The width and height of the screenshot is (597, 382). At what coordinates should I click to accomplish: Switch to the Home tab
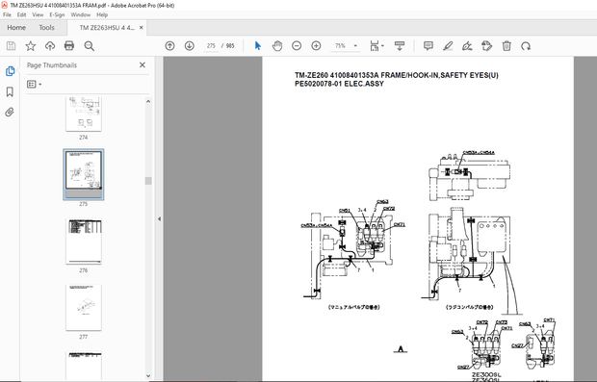pyautogui.click(x=16, y=28)
